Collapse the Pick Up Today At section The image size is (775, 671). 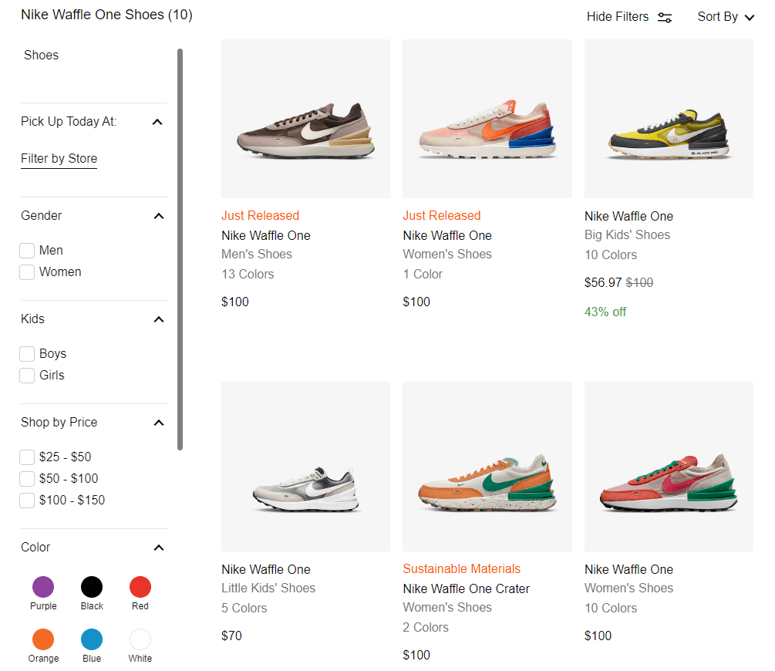click(157, 122)
